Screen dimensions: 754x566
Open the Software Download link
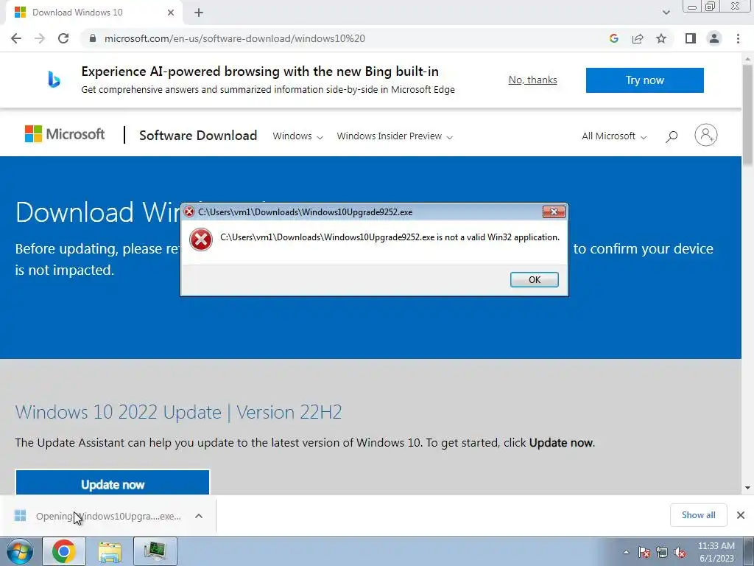[x=198, y=136]
